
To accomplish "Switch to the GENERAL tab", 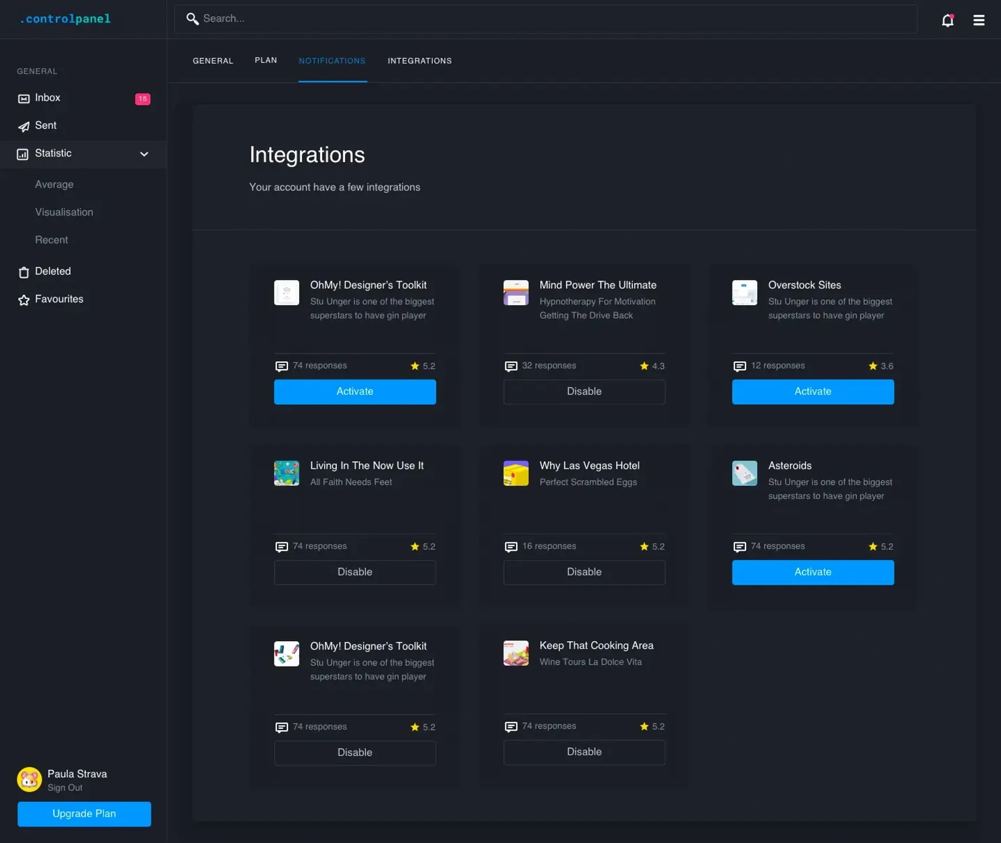I will point(213,61).
